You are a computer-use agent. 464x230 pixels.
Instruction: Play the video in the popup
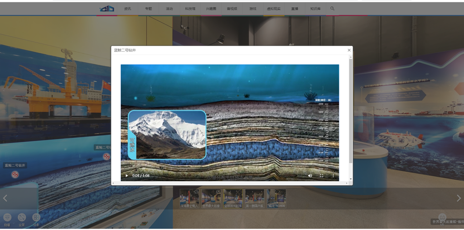127,176
